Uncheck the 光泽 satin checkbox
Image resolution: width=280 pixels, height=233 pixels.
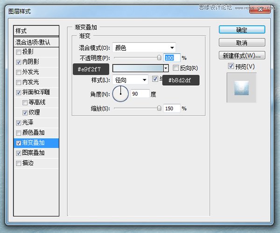click(18, 123)
